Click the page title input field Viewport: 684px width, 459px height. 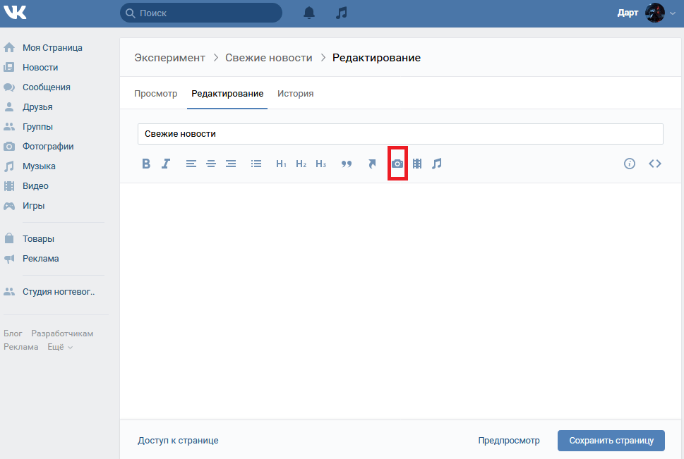[x=400, y=133]
